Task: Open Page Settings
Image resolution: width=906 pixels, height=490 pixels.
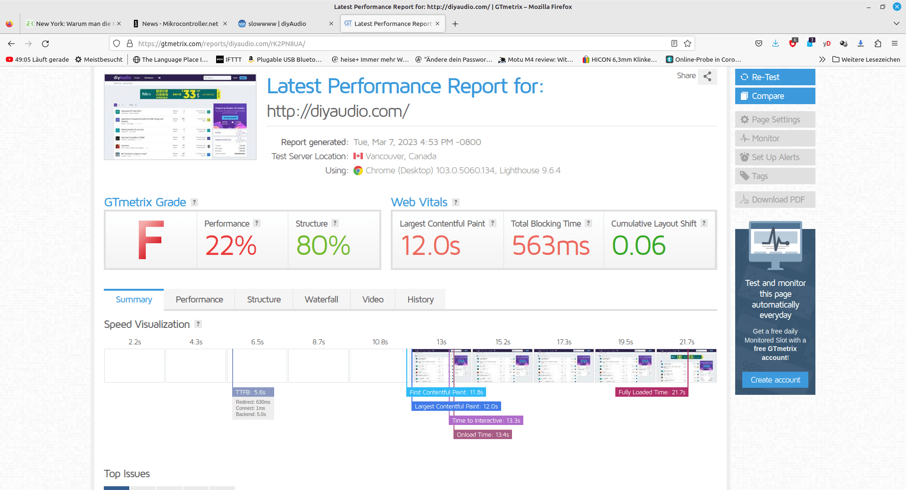Action: pyautogui.click(x=775, y=119)
